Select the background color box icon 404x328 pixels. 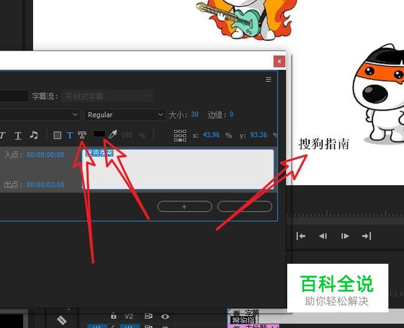[57, 135]
